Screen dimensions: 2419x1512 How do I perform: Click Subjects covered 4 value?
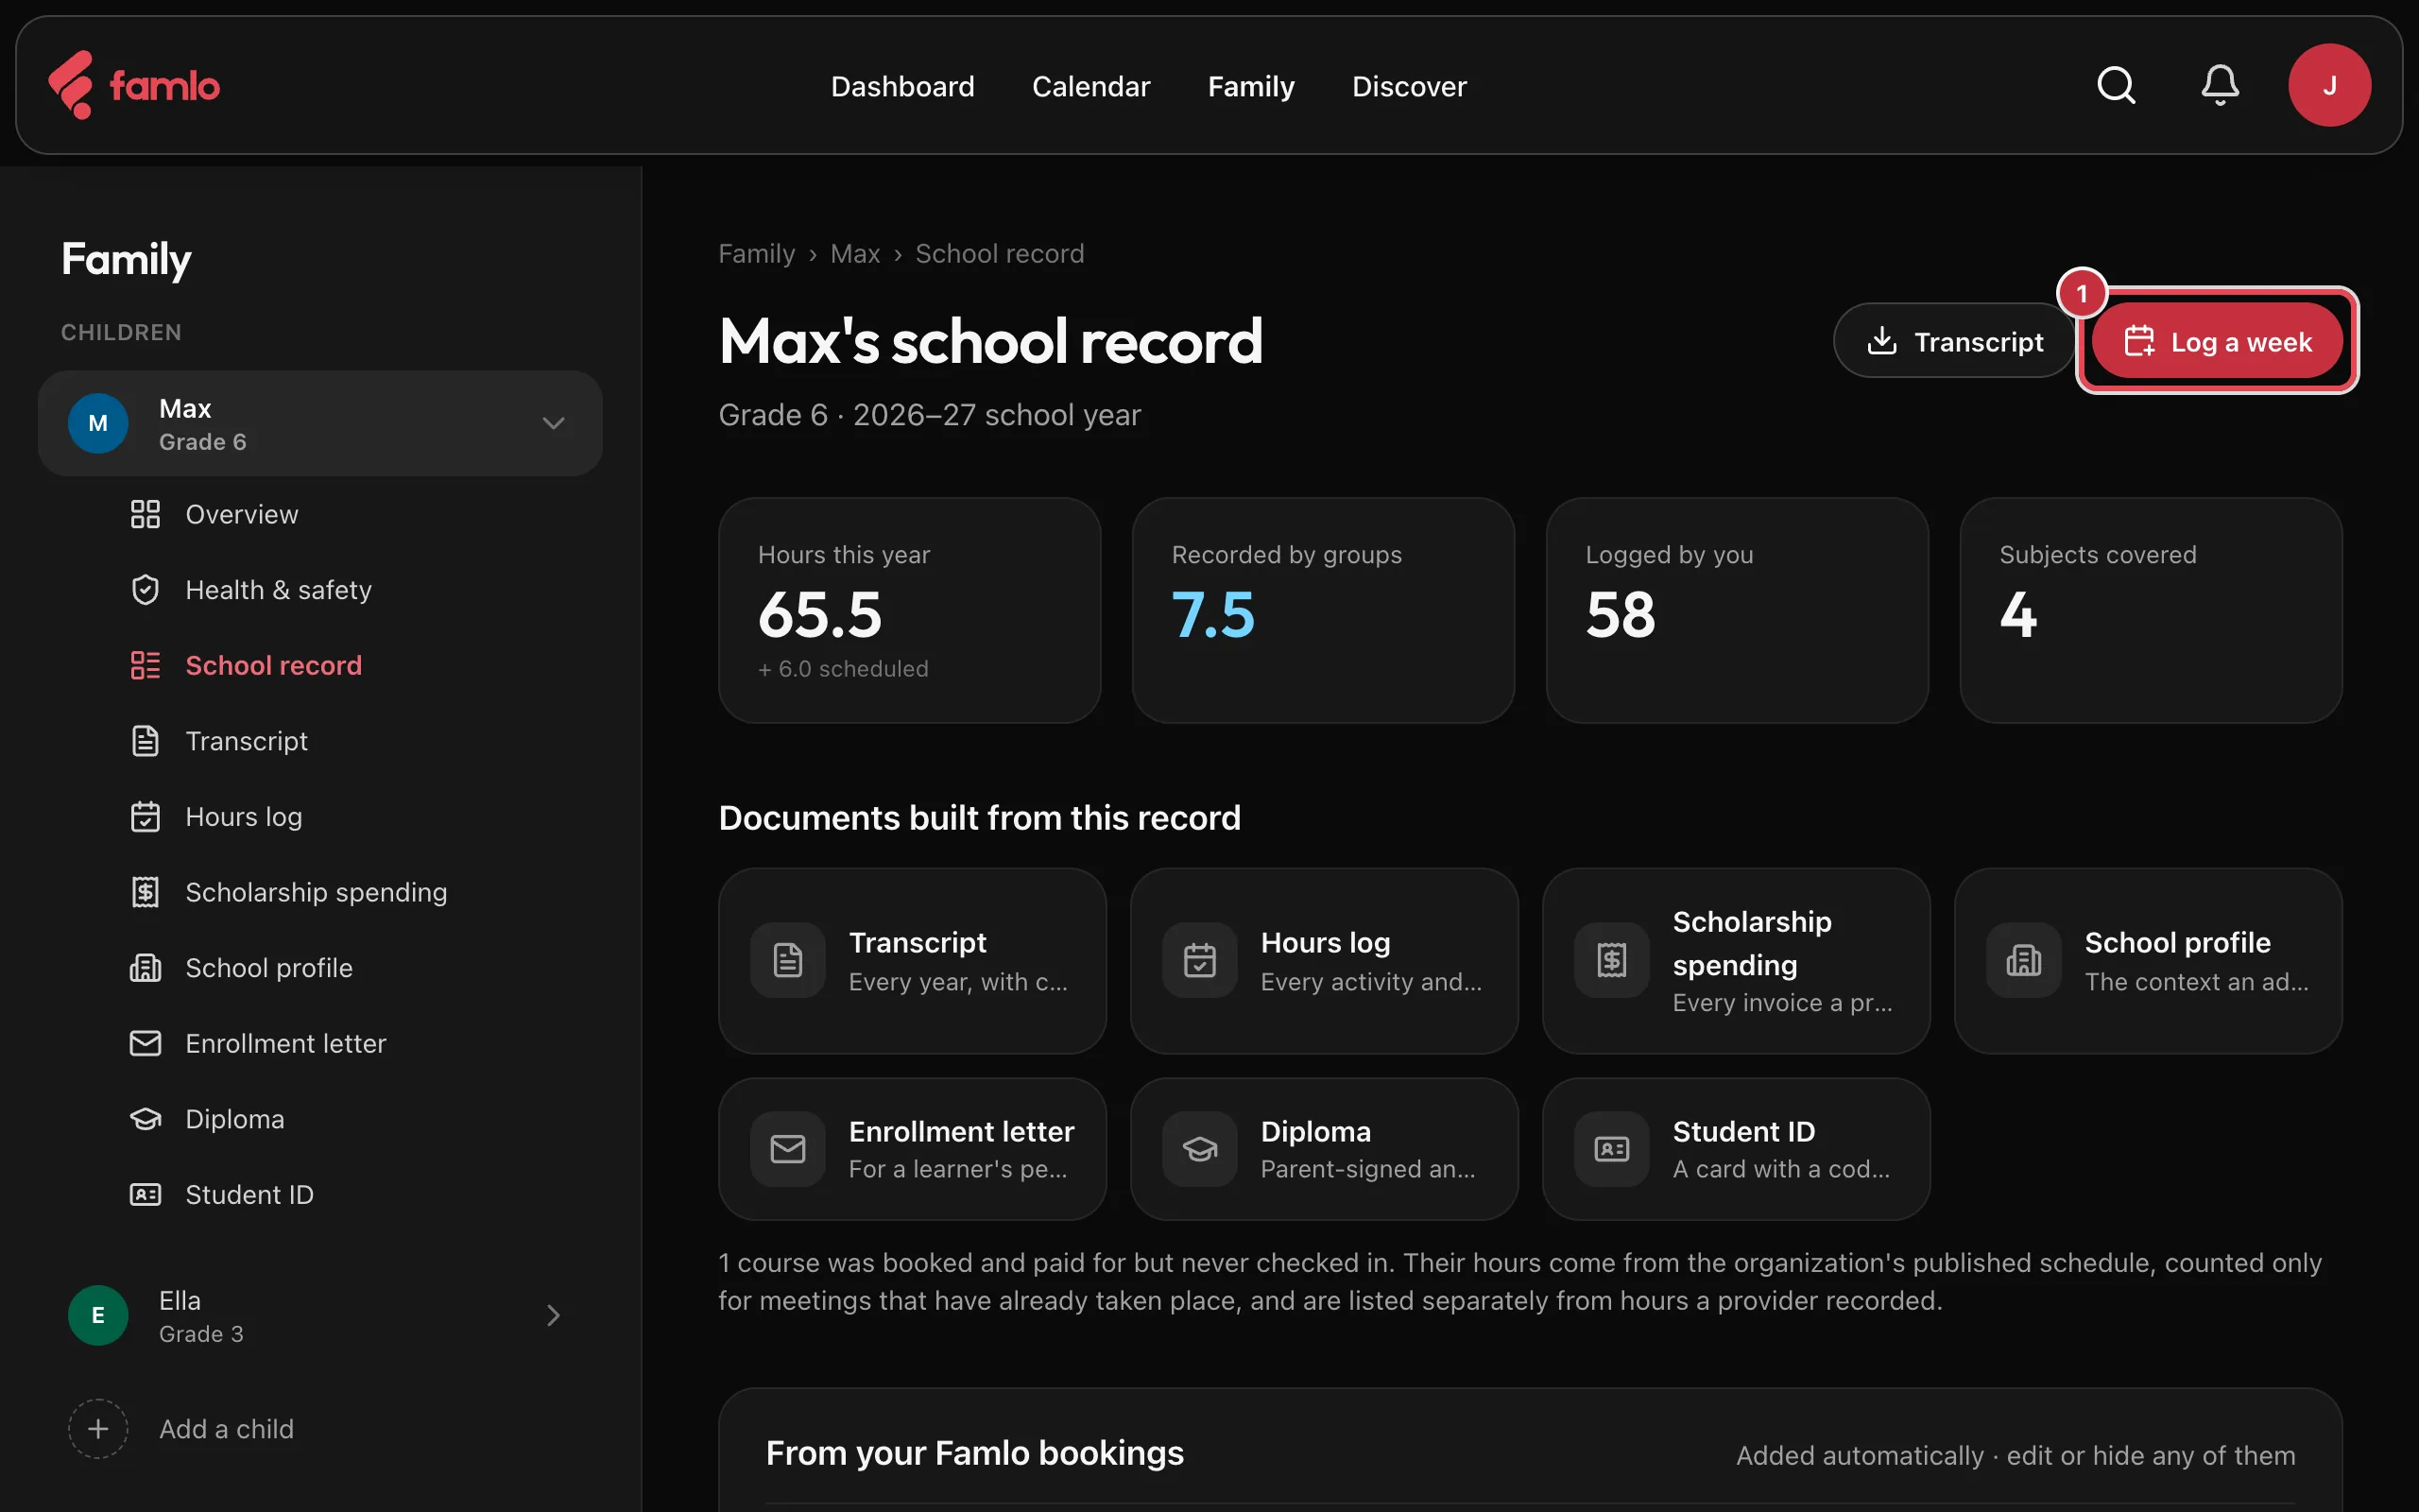[2018, 613]
